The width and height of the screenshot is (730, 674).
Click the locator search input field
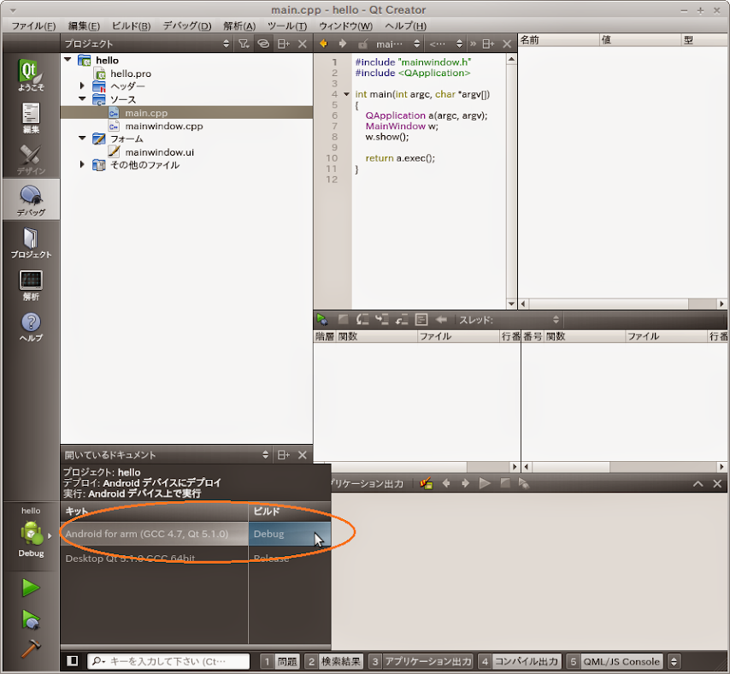[168, 661]
